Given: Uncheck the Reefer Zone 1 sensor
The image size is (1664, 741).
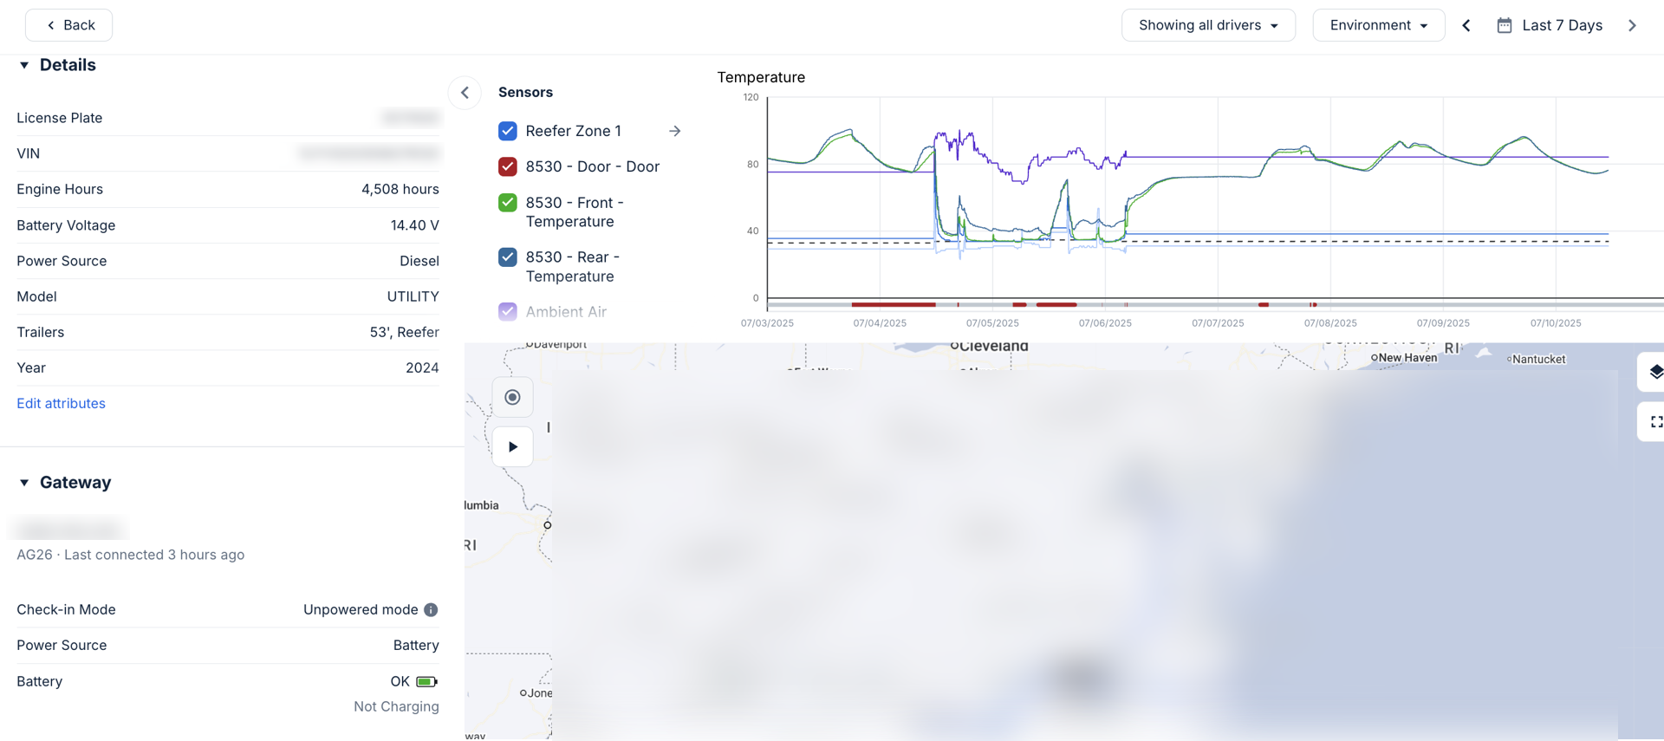Looking at the screenshot, I should tap(508, 131).
